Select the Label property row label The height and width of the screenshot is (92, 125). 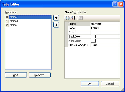pos(79,28)
